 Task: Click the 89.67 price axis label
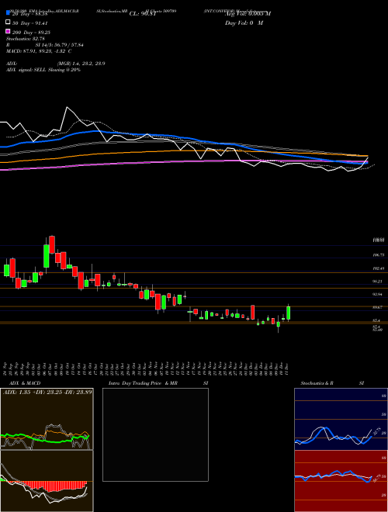click(x=378, y=307)
